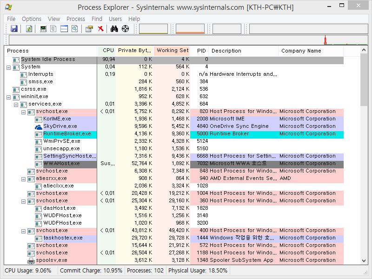The image size is (372, 279).
Task: Click the spoolsv.exe printer icon
Action: [31, 260]
